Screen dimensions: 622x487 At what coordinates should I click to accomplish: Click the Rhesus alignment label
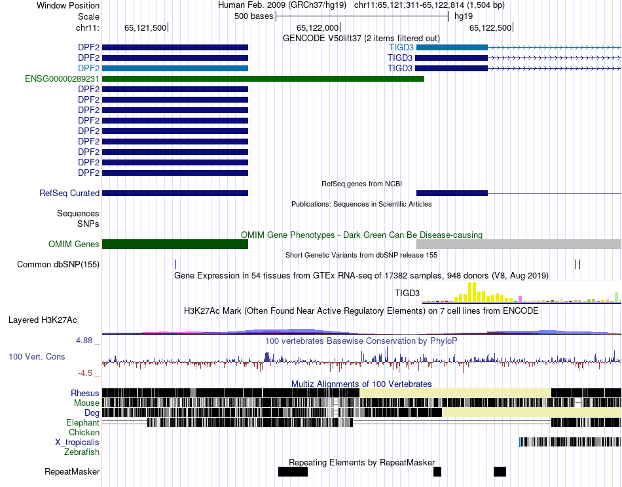(x=85, y=393)
